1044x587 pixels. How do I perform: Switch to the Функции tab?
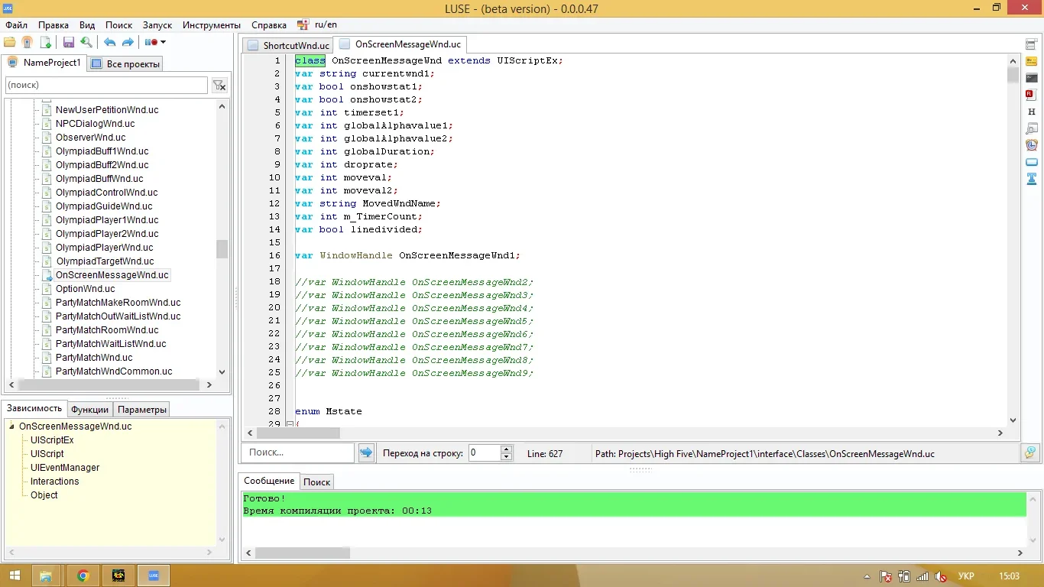(x=89, y=410)
